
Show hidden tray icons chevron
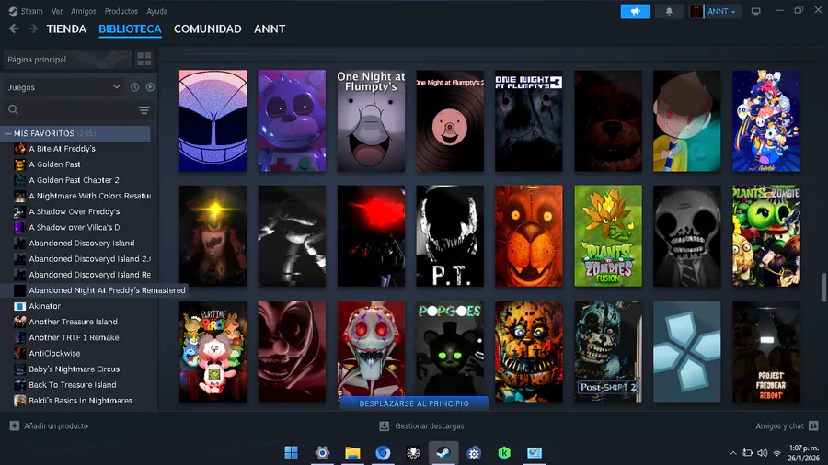coord(733,453)
